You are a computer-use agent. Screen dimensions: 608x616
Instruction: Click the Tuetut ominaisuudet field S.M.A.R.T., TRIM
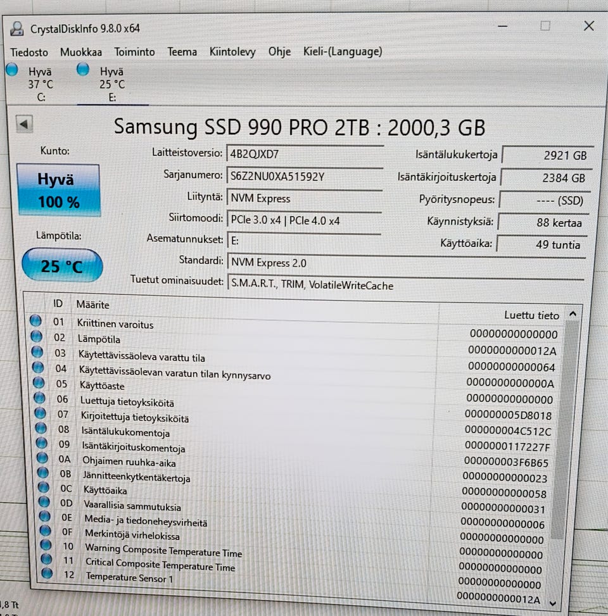pyautogui.click(x=406, y=284)
